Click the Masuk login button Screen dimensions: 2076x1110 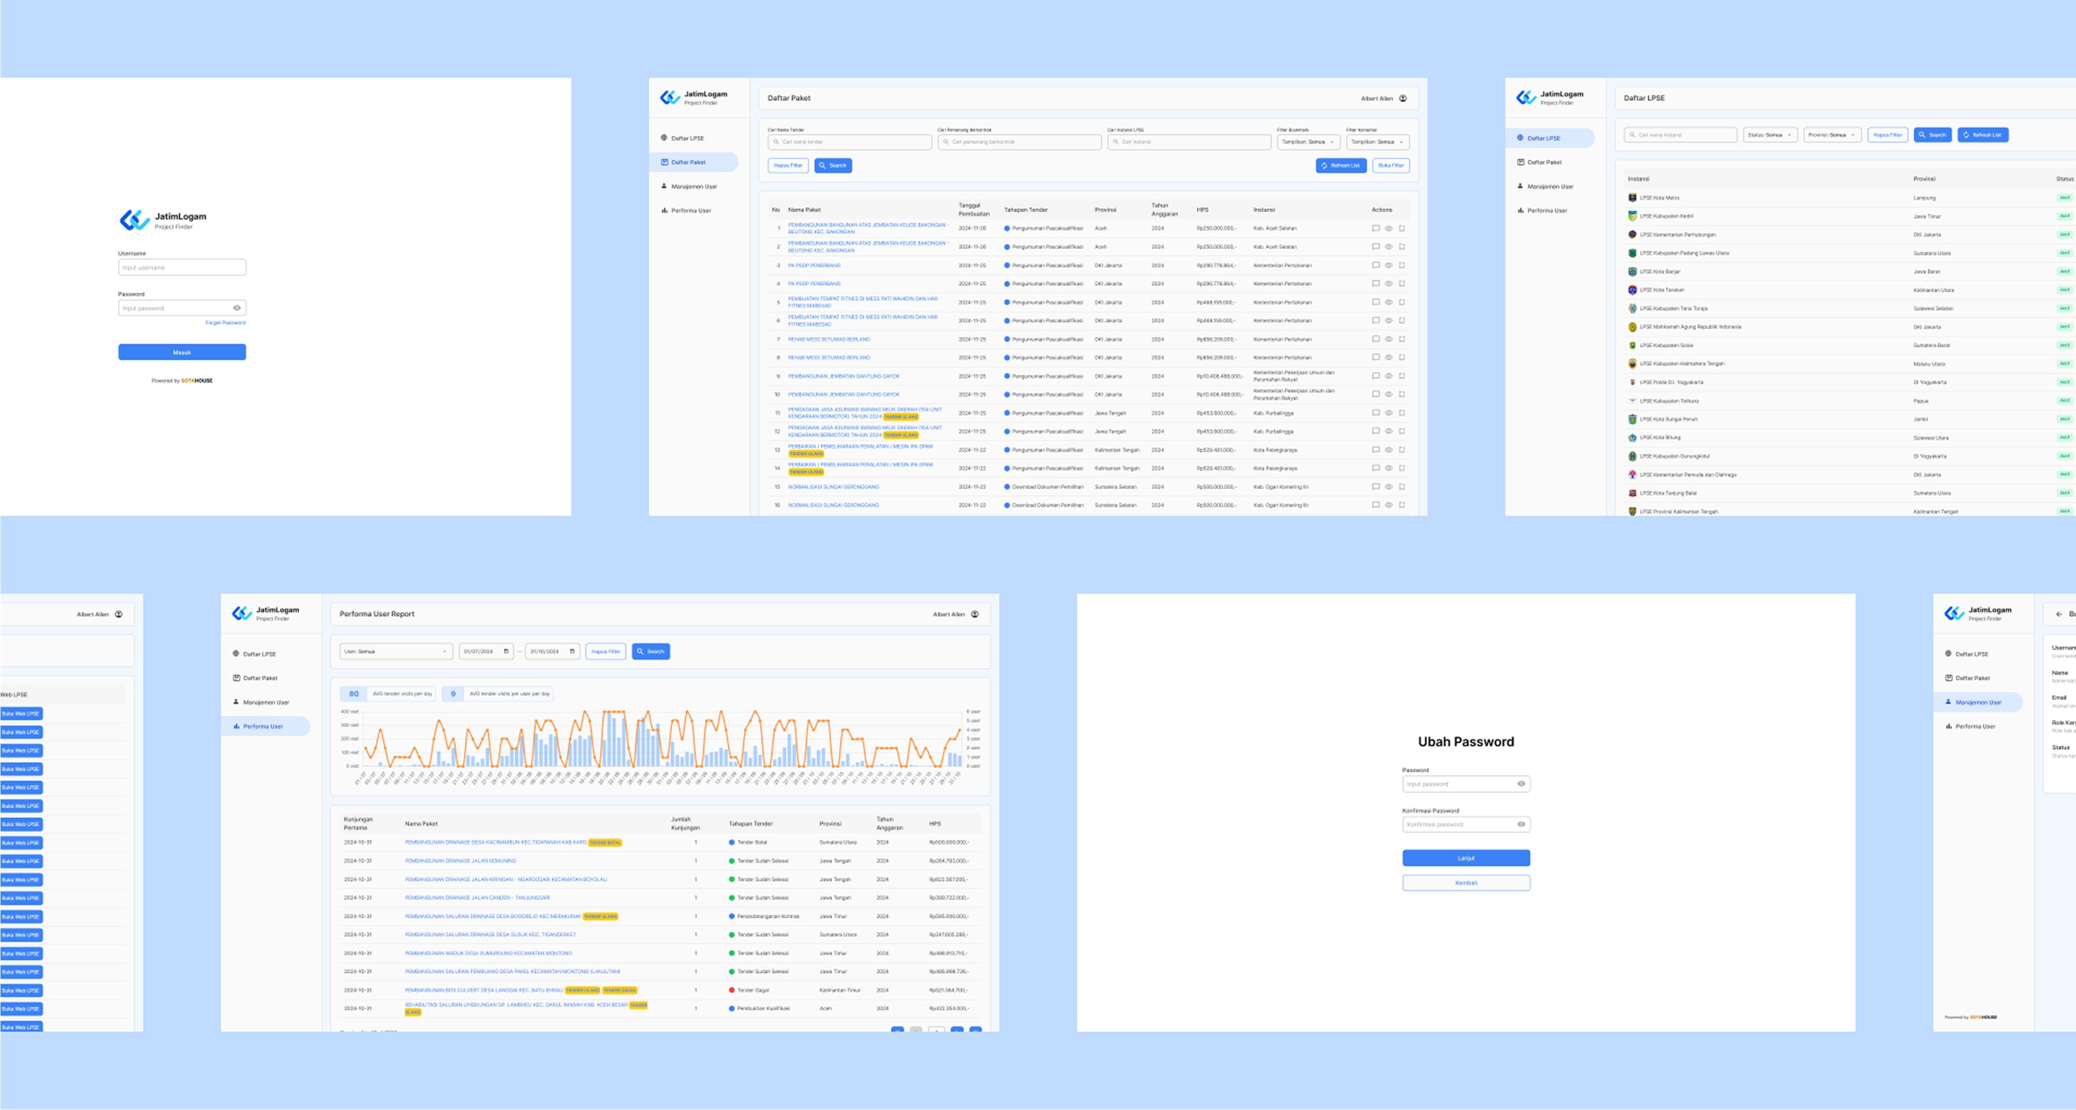tap(182, 353)
